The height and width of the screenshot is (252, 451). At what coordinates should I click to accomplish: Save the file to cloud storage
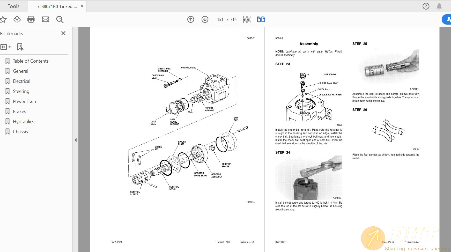click(x=17, y=19)
